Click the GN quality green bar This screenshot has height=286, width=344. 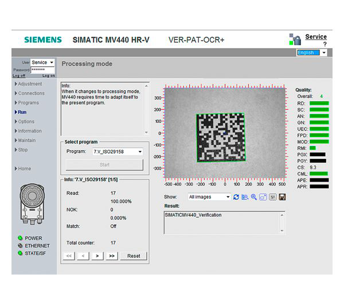(319, 122)
